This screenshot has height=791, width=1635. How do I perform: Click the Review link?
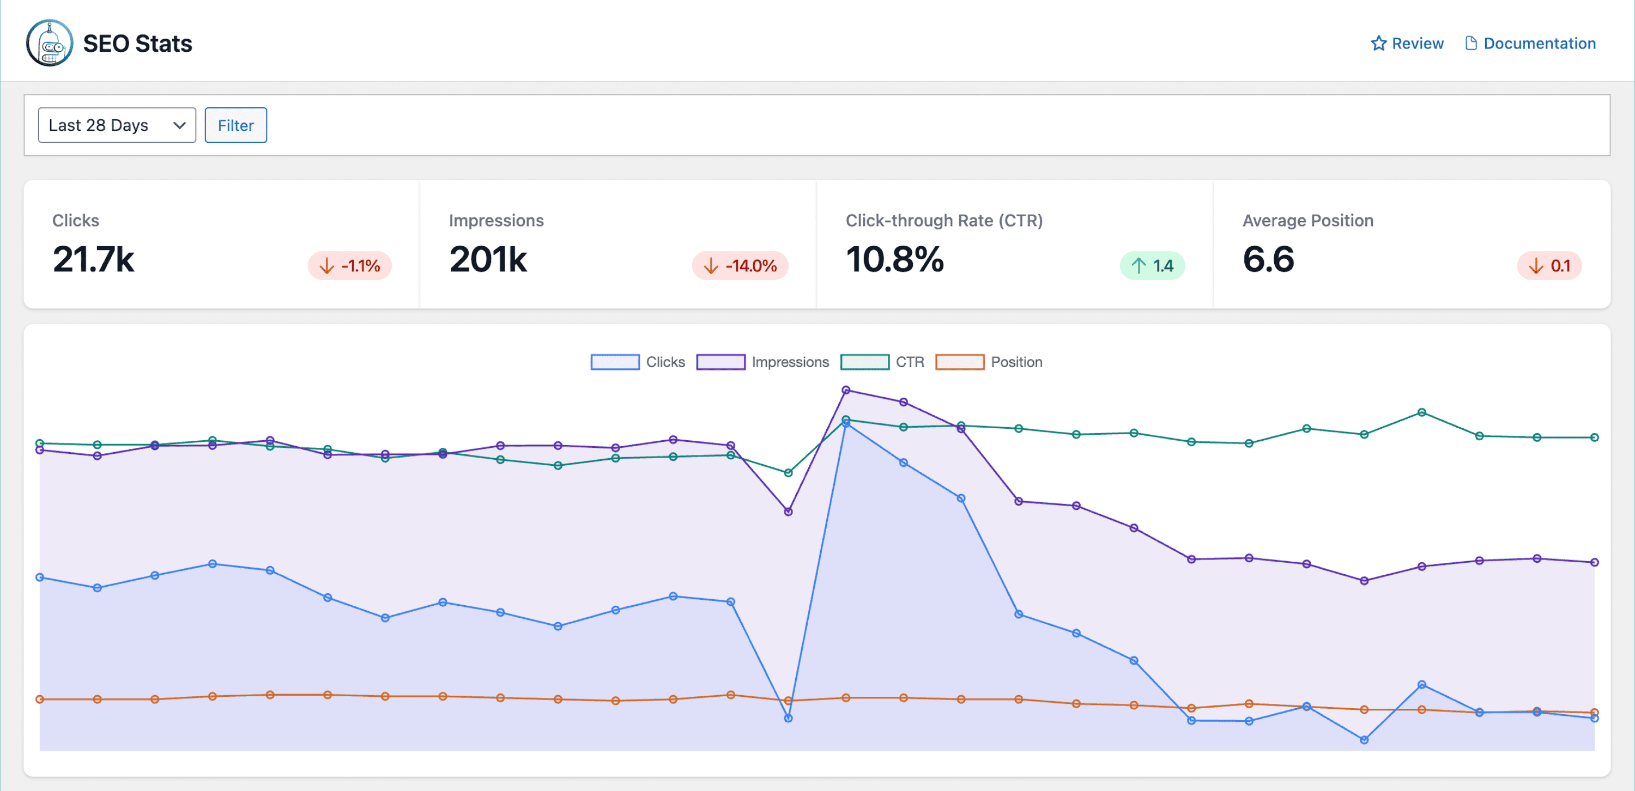1408,42
